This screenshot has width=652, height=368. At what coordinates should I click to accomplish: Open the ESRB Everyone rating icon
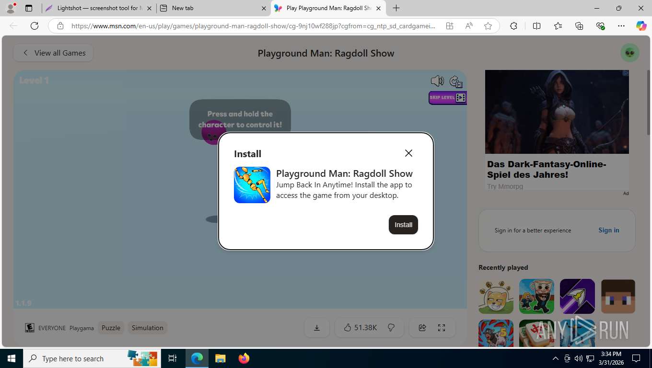pos(30,328)
